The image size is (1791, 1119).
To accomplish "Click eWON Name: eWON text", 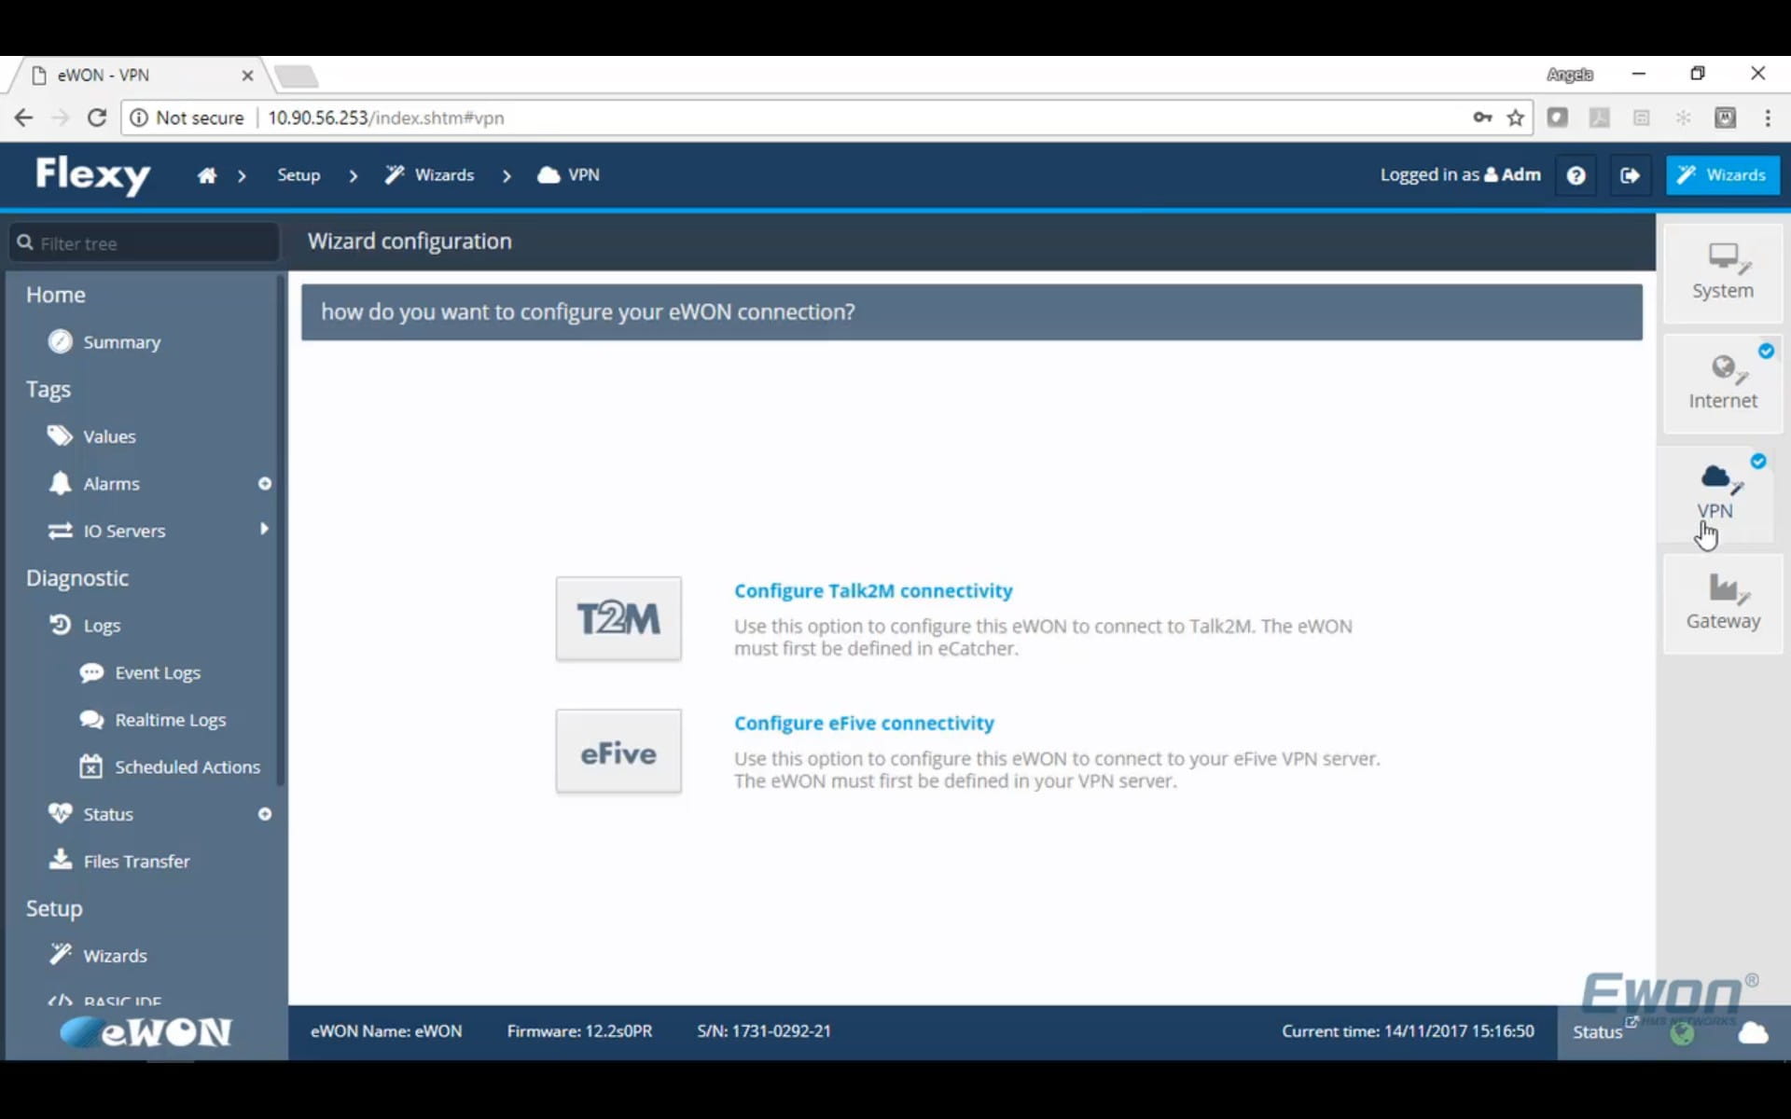I will pyautogui.click(x=386, y=1031).
